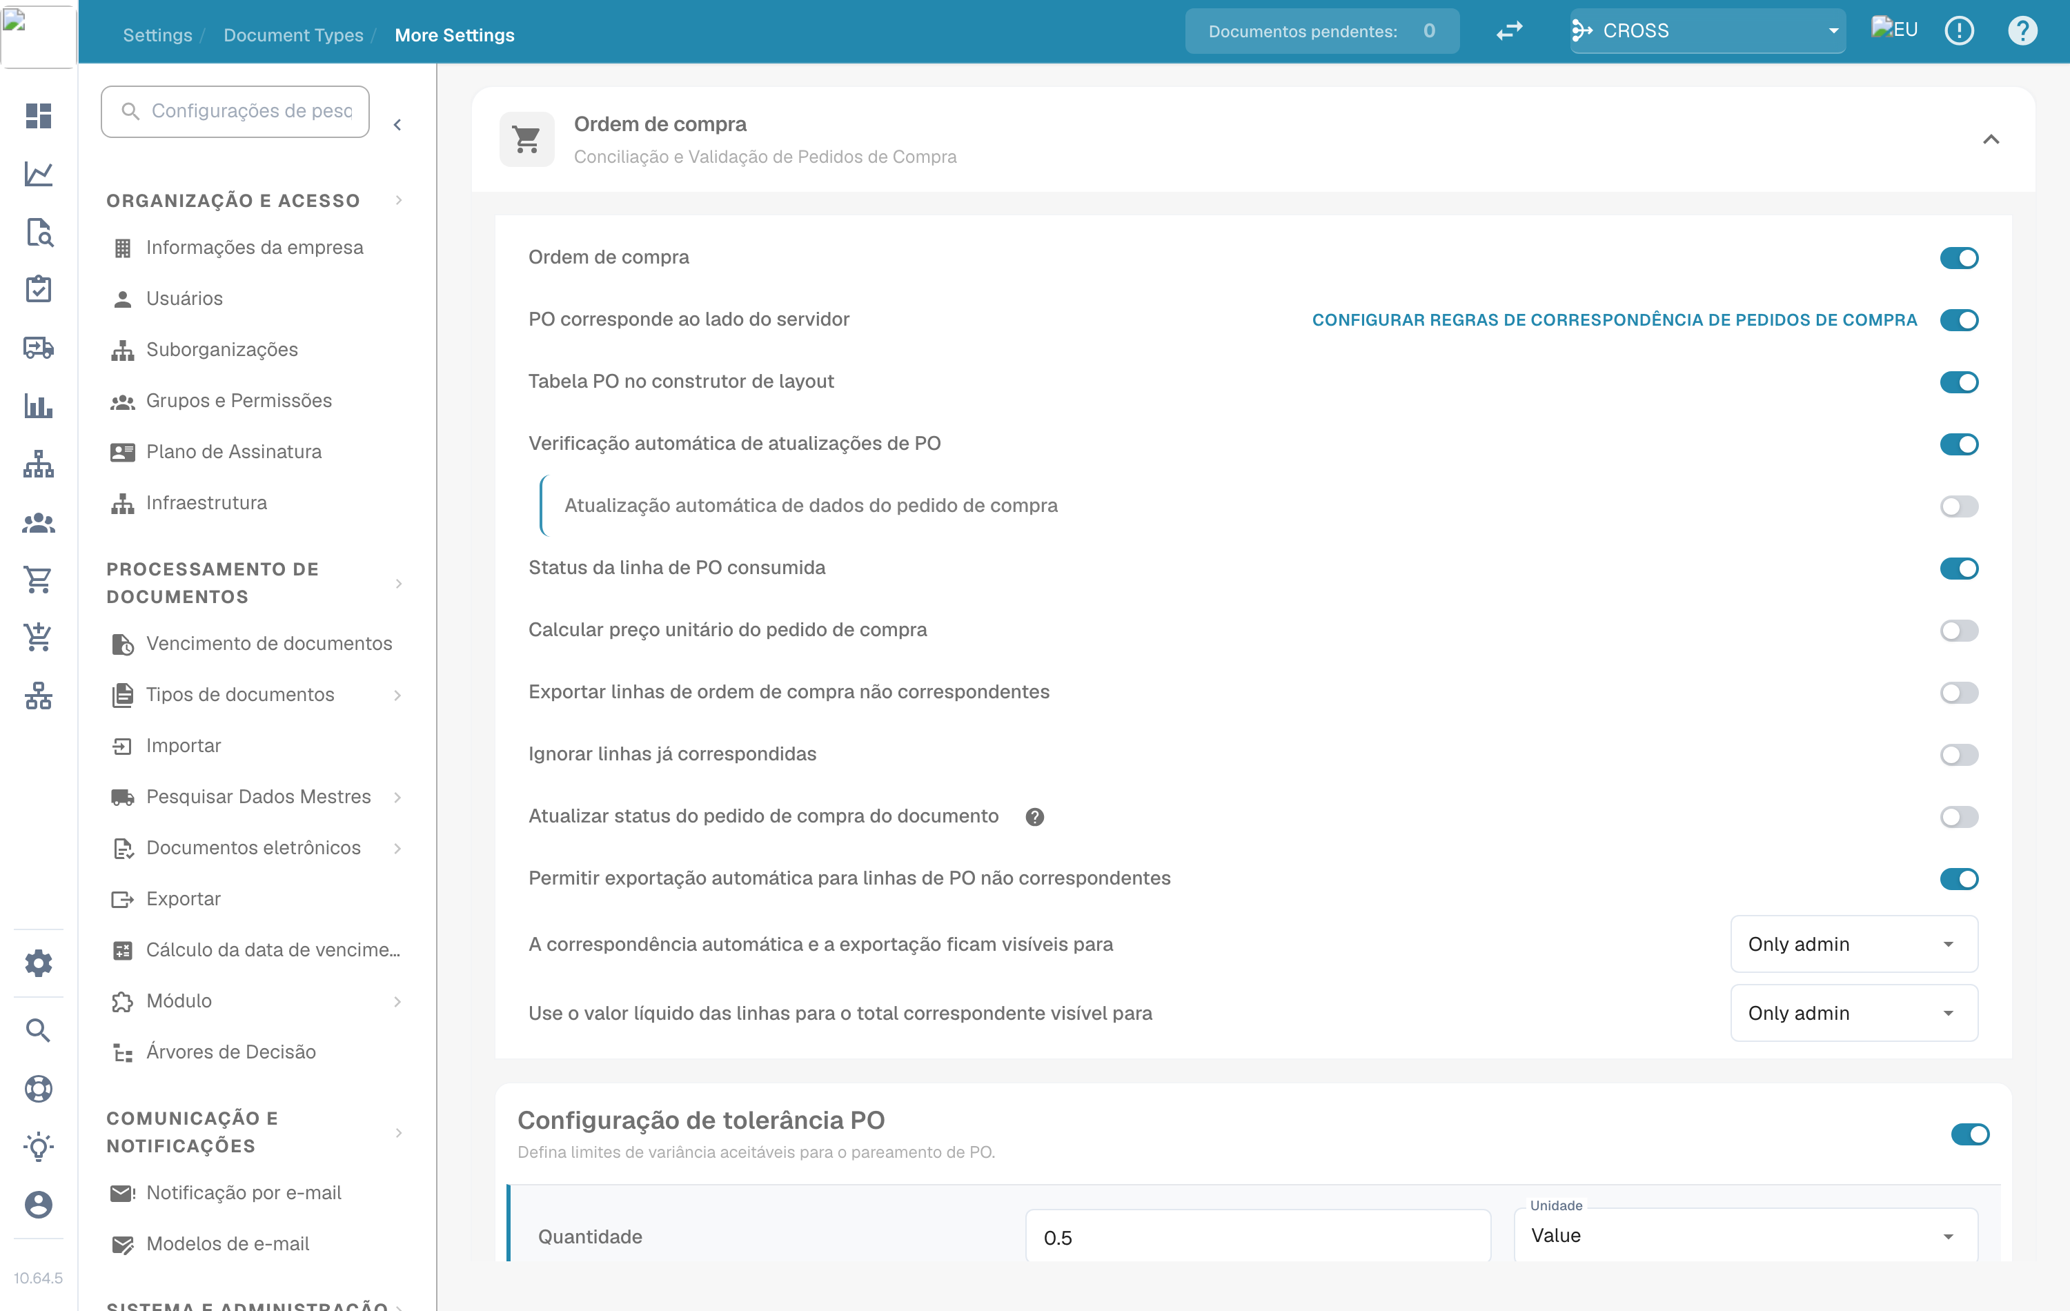
Task: Open the line chart analytics icon
Action: pyautogui.click(x=39, y=174)
